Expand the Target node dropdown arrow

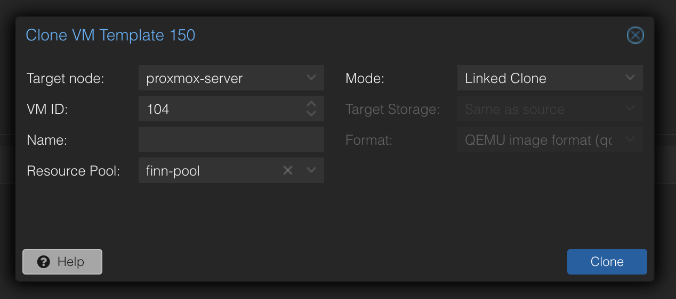pos(312,78)
